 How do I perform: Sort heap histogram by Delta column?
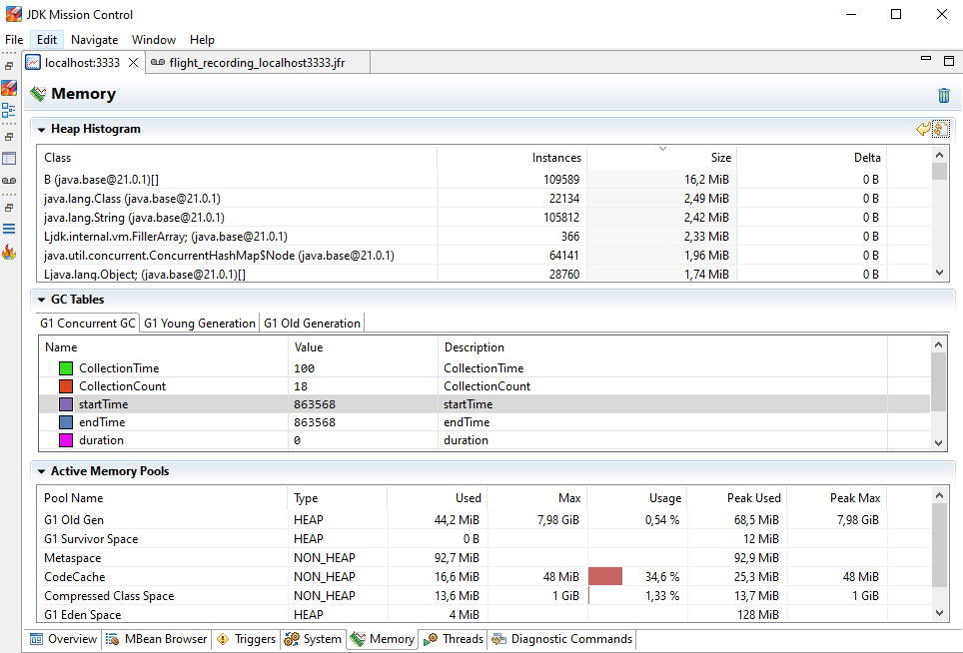pos(812,158)
